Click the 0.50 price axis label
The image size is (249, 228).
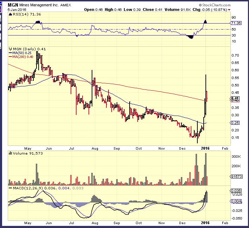tap(235, 85)
